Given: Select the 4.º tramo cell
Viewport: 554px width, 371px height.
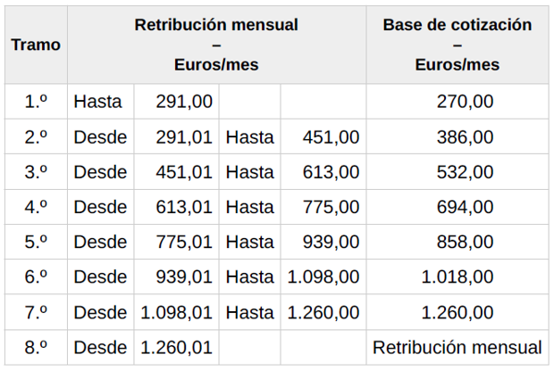Looking at the screenshot, I should click(36, 207).
